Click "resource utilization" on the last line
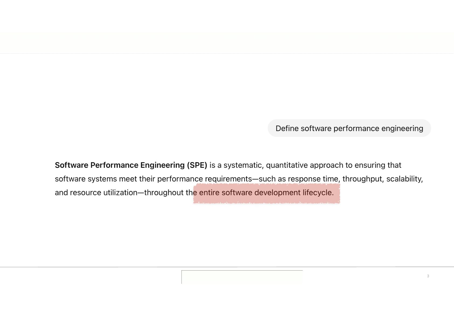The image size is (454, 321). pyautogui.click(x=104, y=193)
